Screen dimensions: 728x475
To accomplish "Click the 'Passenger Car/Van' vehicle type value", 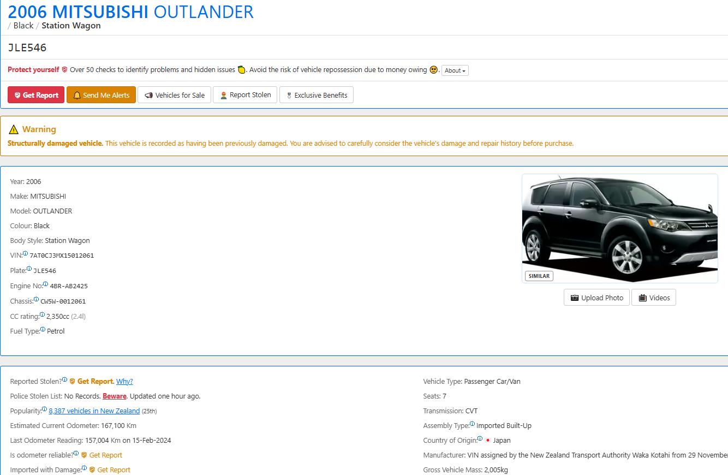I will [492, 382].
